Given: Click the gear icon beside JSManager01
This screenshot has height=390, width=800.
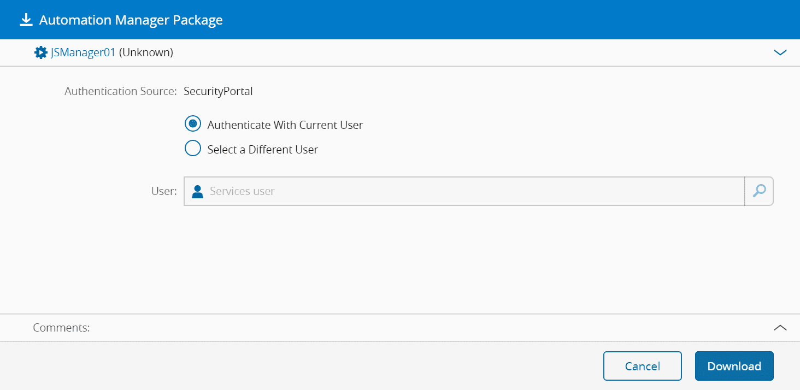Looking at the screenshot, I should click(x=40, y=52).
